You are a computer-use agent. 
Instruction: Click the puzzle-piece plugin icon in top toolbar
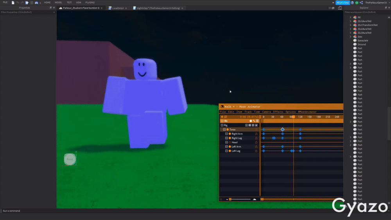click(27, 2)
